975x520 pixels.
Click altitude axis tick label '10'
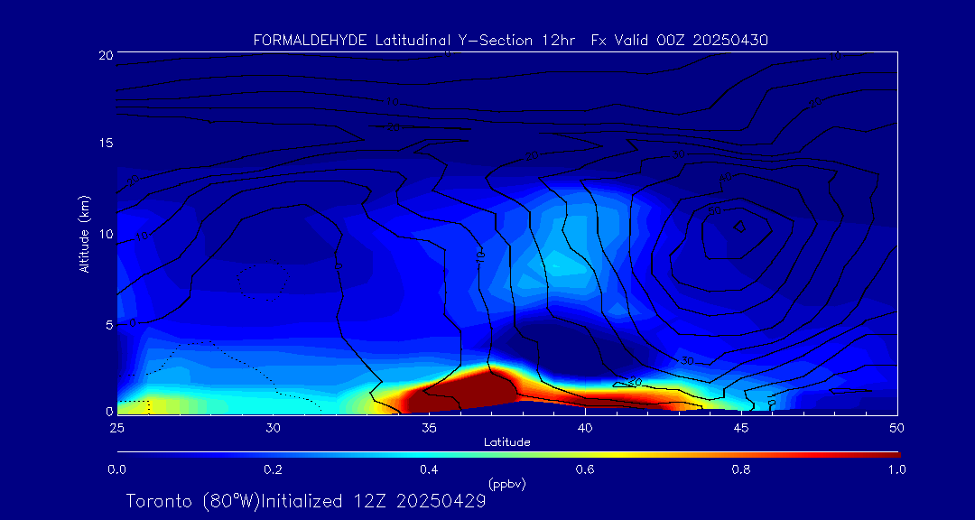click(x=106, y=234)
